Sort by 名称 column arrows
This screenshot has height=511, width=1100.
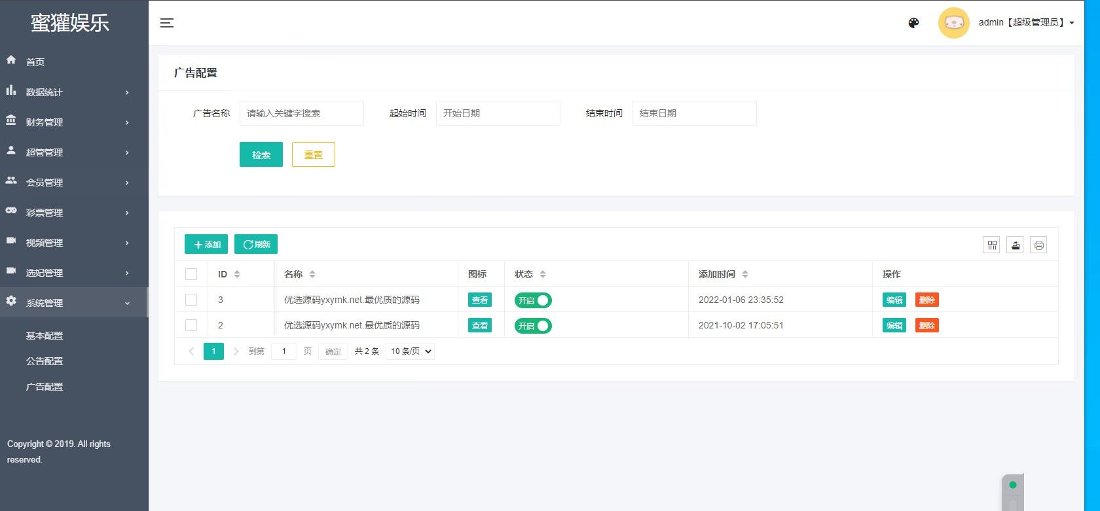click(312, 274)
